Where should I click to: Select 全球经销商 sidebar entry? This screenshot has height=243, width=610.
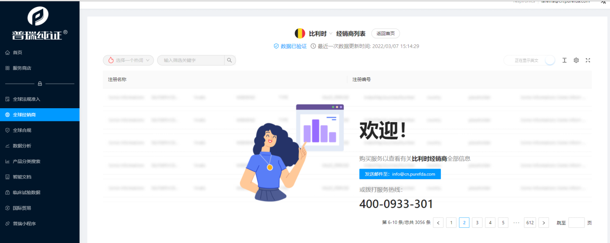(x=40, y=115)
